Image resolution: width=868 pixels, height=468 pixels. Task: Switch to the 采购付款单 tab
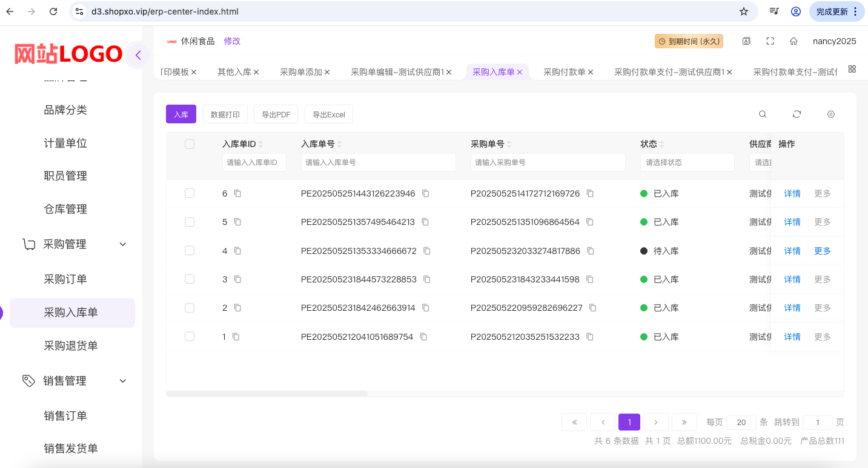coord(564,72)
